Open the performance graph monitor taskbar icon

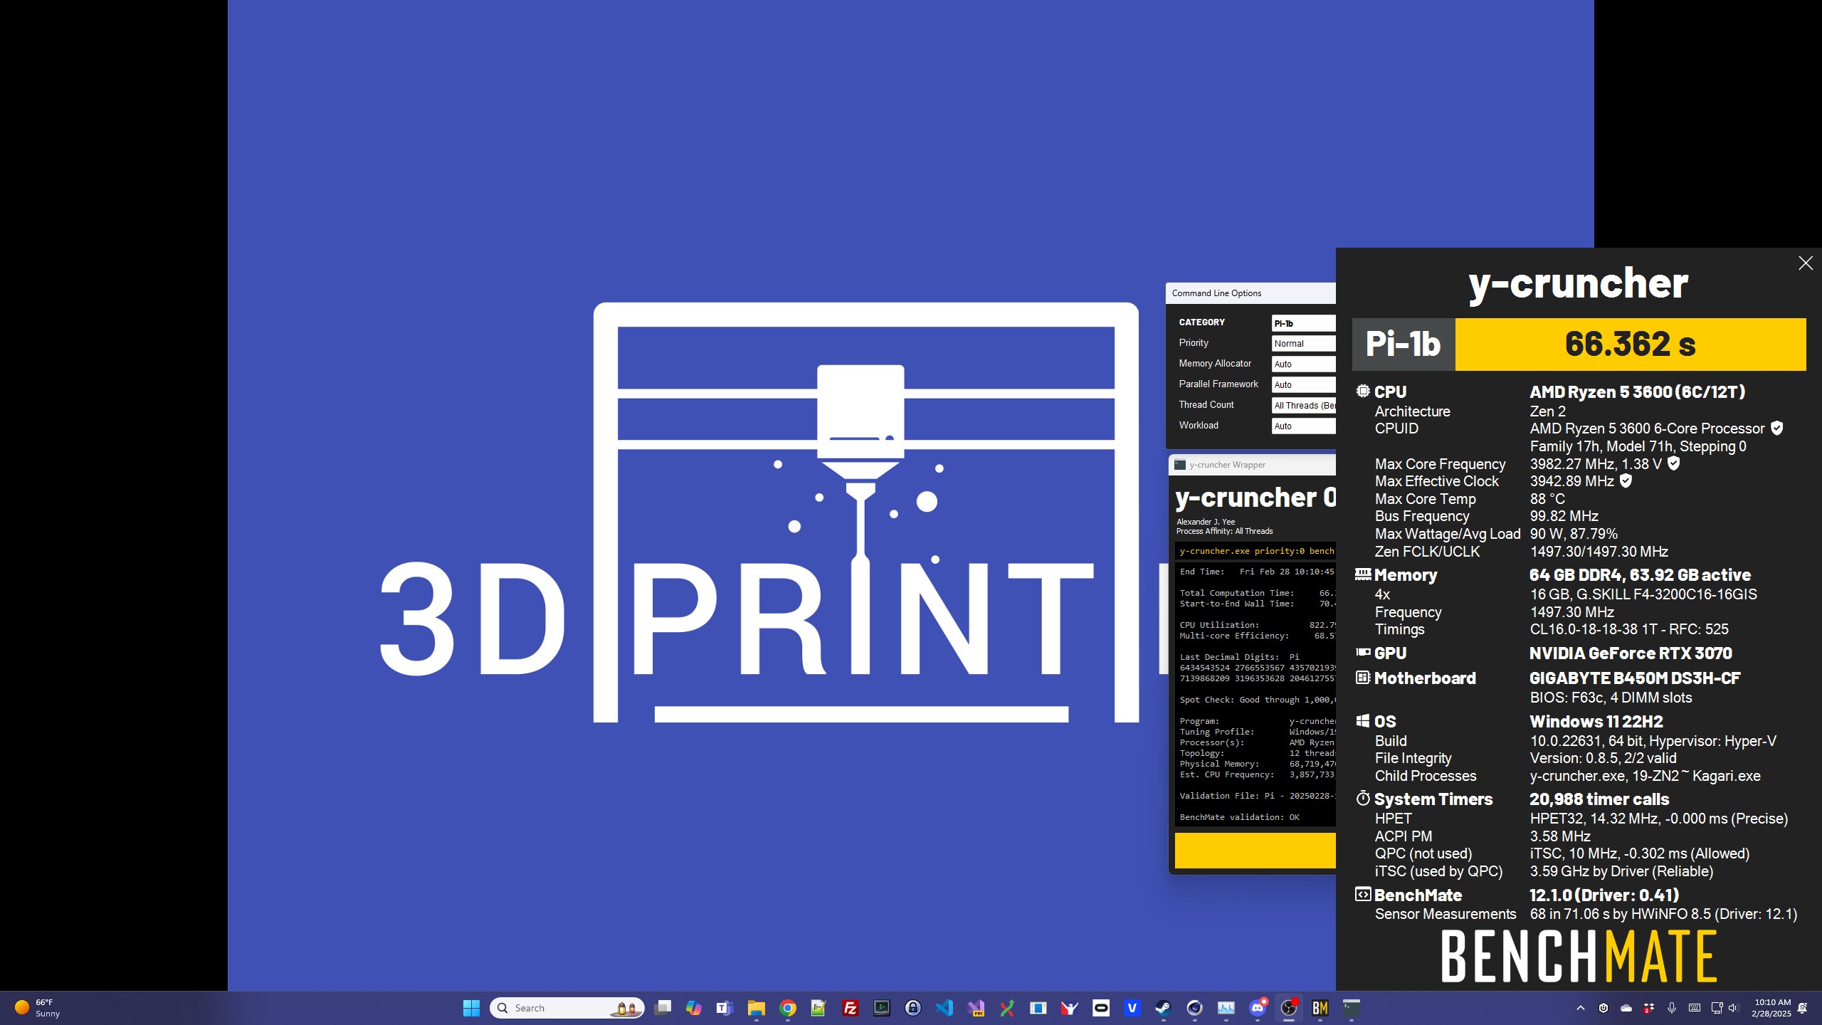[x=1226, y=1008]
